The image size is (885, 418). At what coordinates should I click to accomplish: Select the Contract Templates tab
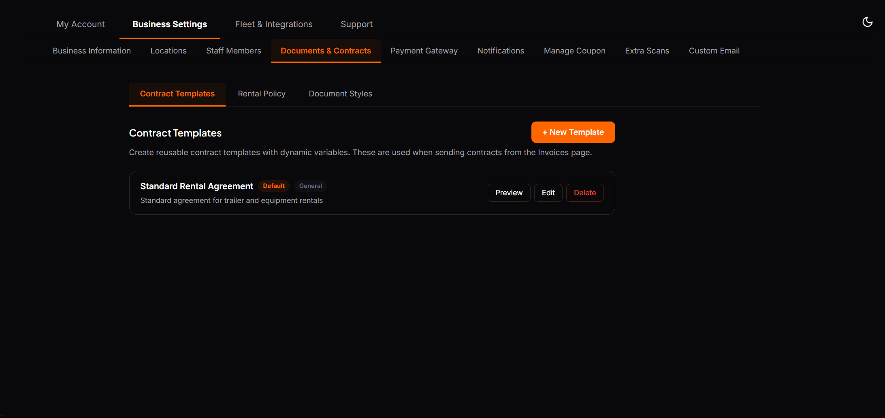point(177,94)
